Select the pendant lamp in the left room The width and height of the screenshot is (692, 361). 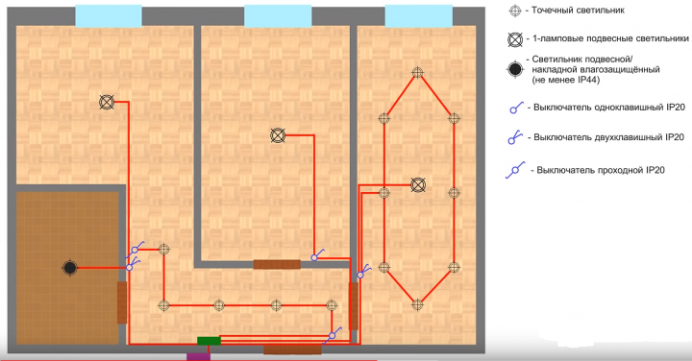pos(107,103)
